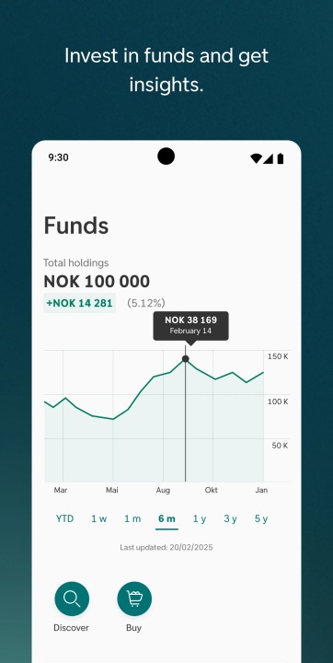This screenshot has width=333, height=663.
Task: Select the 1 y time range
Action: (x=200, y=518)
